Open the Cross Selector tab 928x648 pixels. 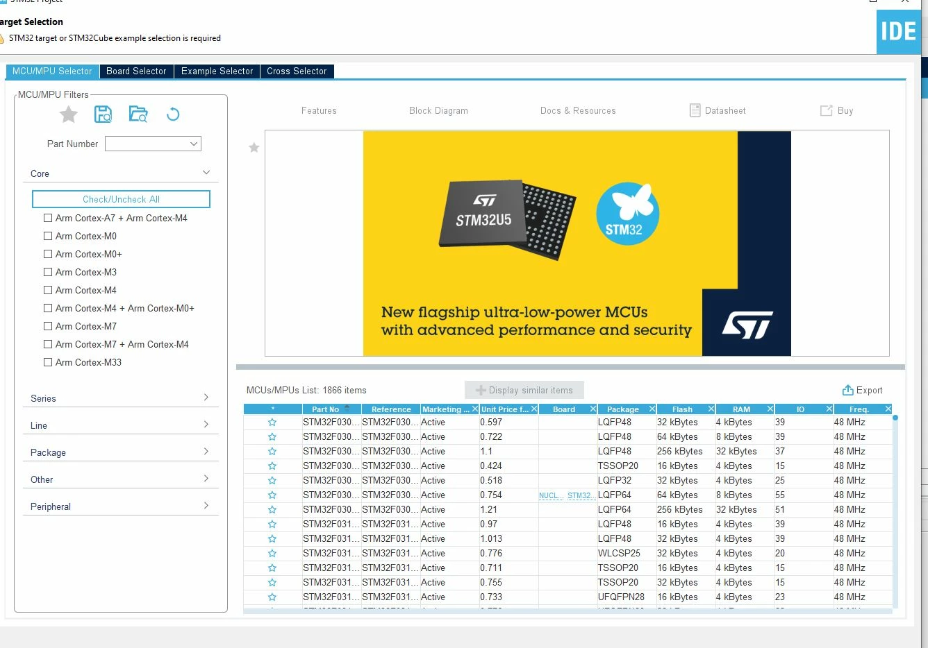[x=297, y=71]
